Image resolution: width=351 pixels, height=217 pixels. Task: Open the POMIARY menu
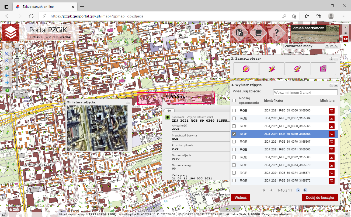coord(35,37)
